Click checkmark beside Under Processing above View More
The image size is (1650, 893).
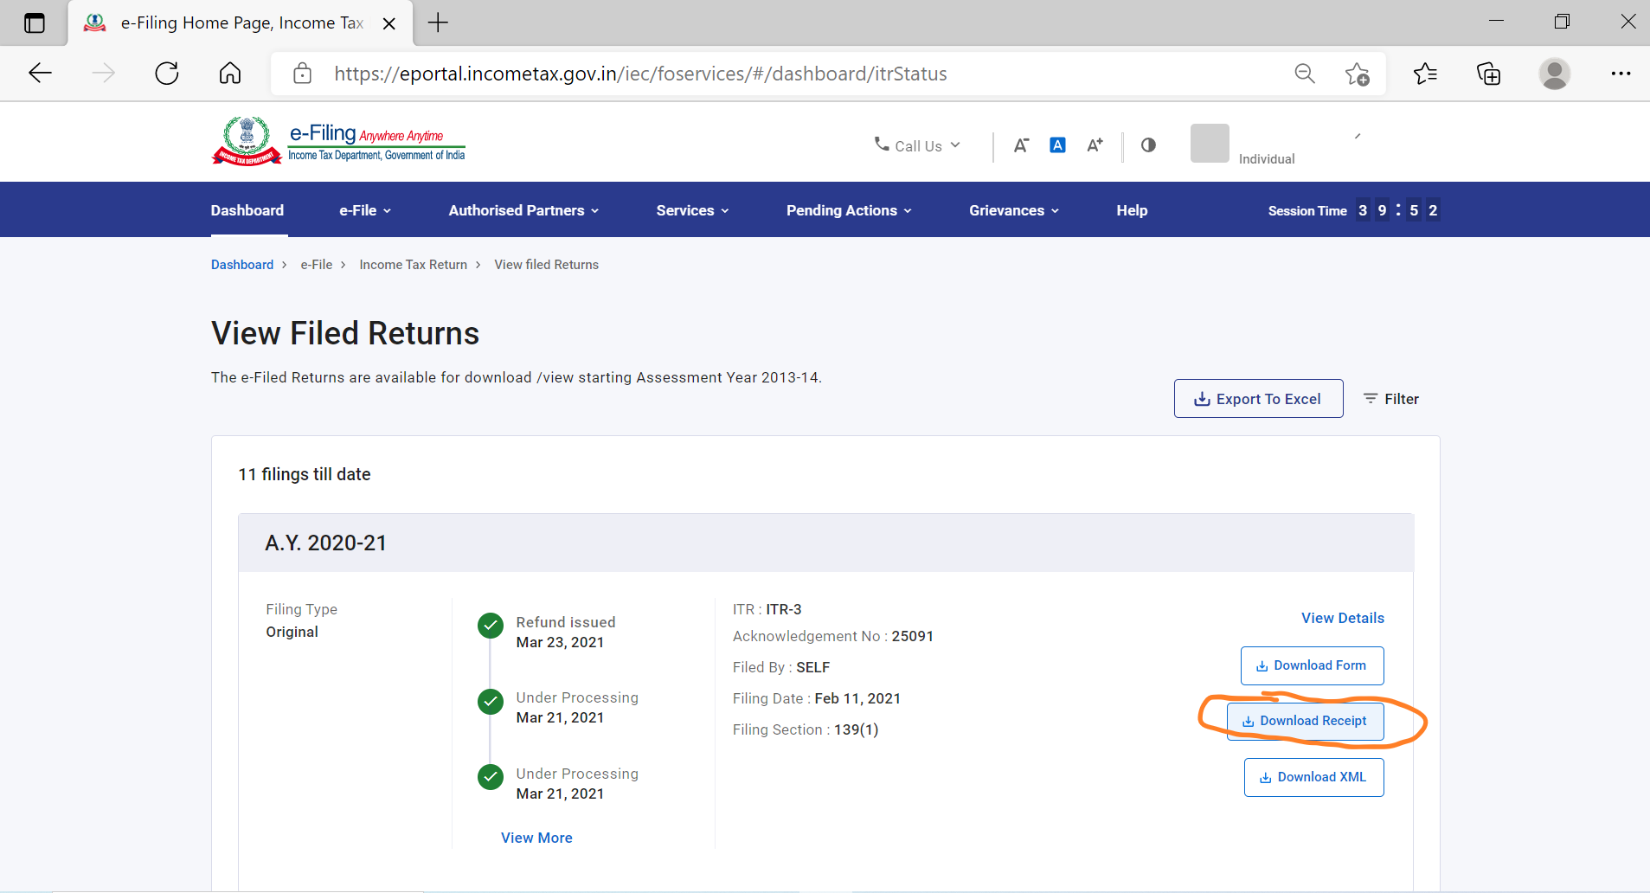[x=491, y=777]
